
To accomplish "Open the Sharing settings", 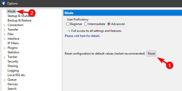I will pos(13,66).
